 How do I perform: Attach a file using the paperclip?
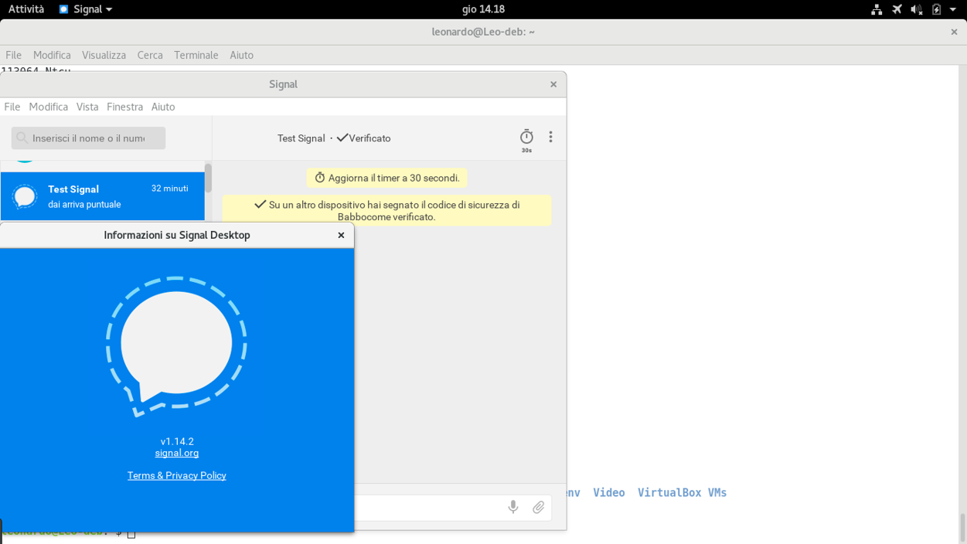tap(539, 508)
